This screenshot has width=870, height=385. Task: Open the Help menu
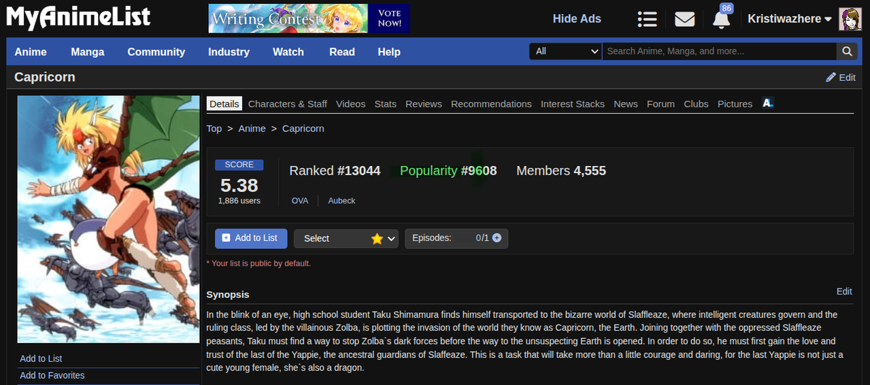pos(389,52)
